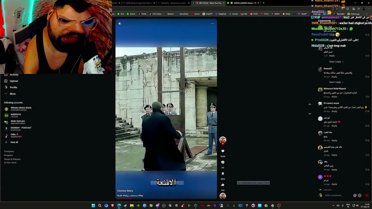Open the video comments icon

[223, 162]
